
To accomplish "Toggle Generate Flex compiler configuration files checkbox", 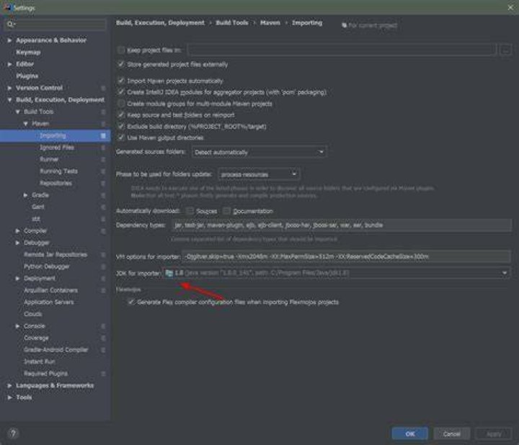I will pyautogui.click(x=131, y=302).
